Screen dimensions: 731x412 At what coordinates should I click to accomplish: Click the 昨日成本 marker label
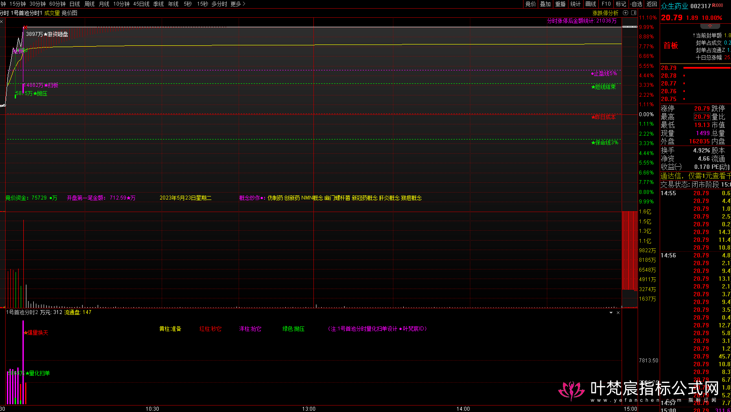[x=603, y=117]
